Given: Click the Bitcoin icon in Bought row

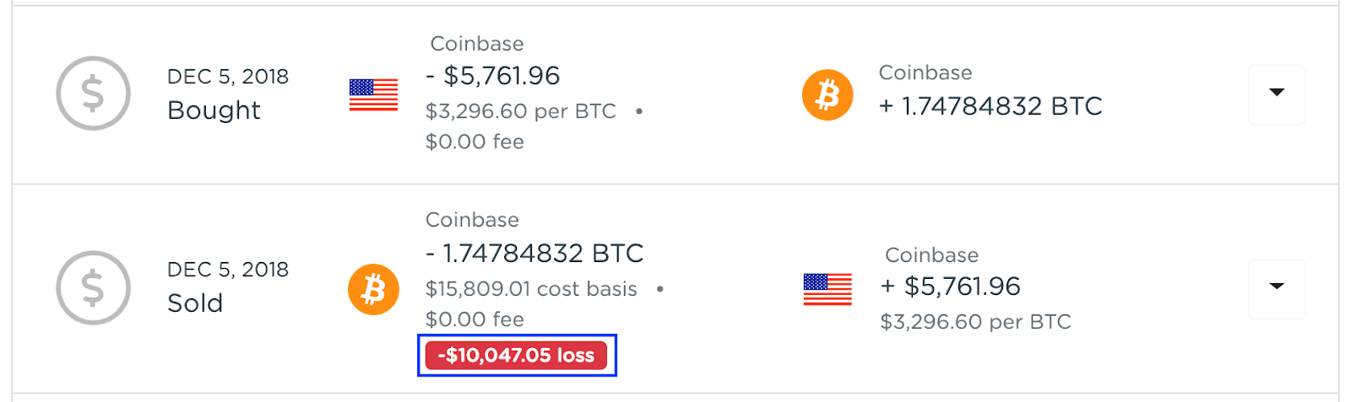Looking at the screenshot, I should click(827, 94).
